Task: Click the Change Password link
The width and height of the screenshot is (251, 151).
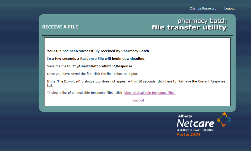Action: pyautogui.click(x=203, y=8)
